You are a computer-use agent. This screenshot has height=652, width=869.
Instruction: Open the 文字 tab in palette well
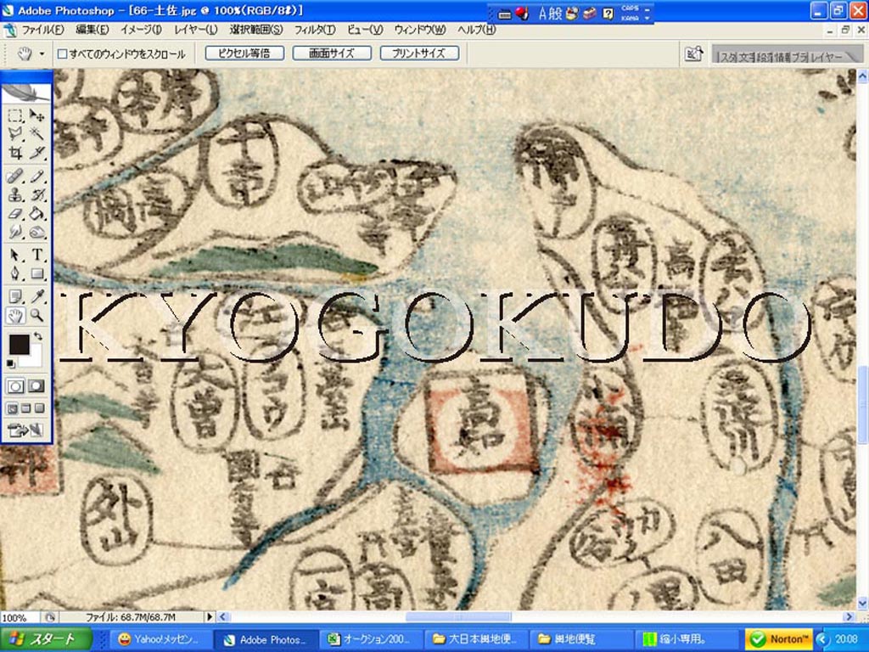click(x=746, y=57)
